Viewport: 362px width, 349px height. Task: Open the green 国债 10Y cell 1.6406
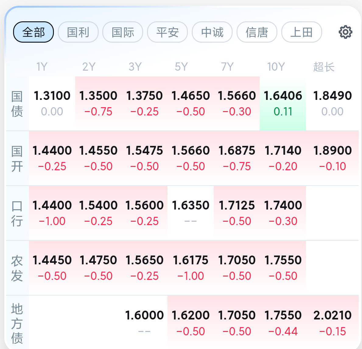pos(283,104)
